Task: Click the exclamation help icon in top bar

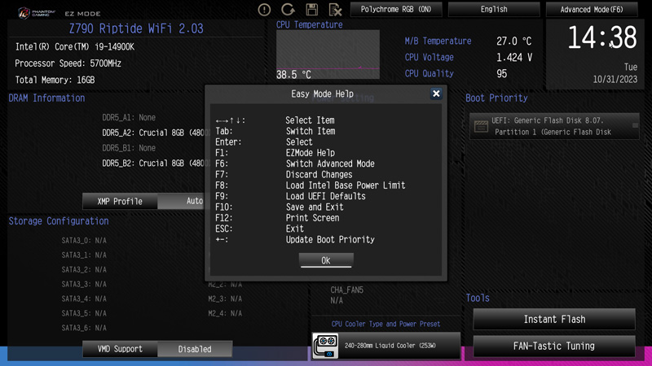Action: pos(264,10)
